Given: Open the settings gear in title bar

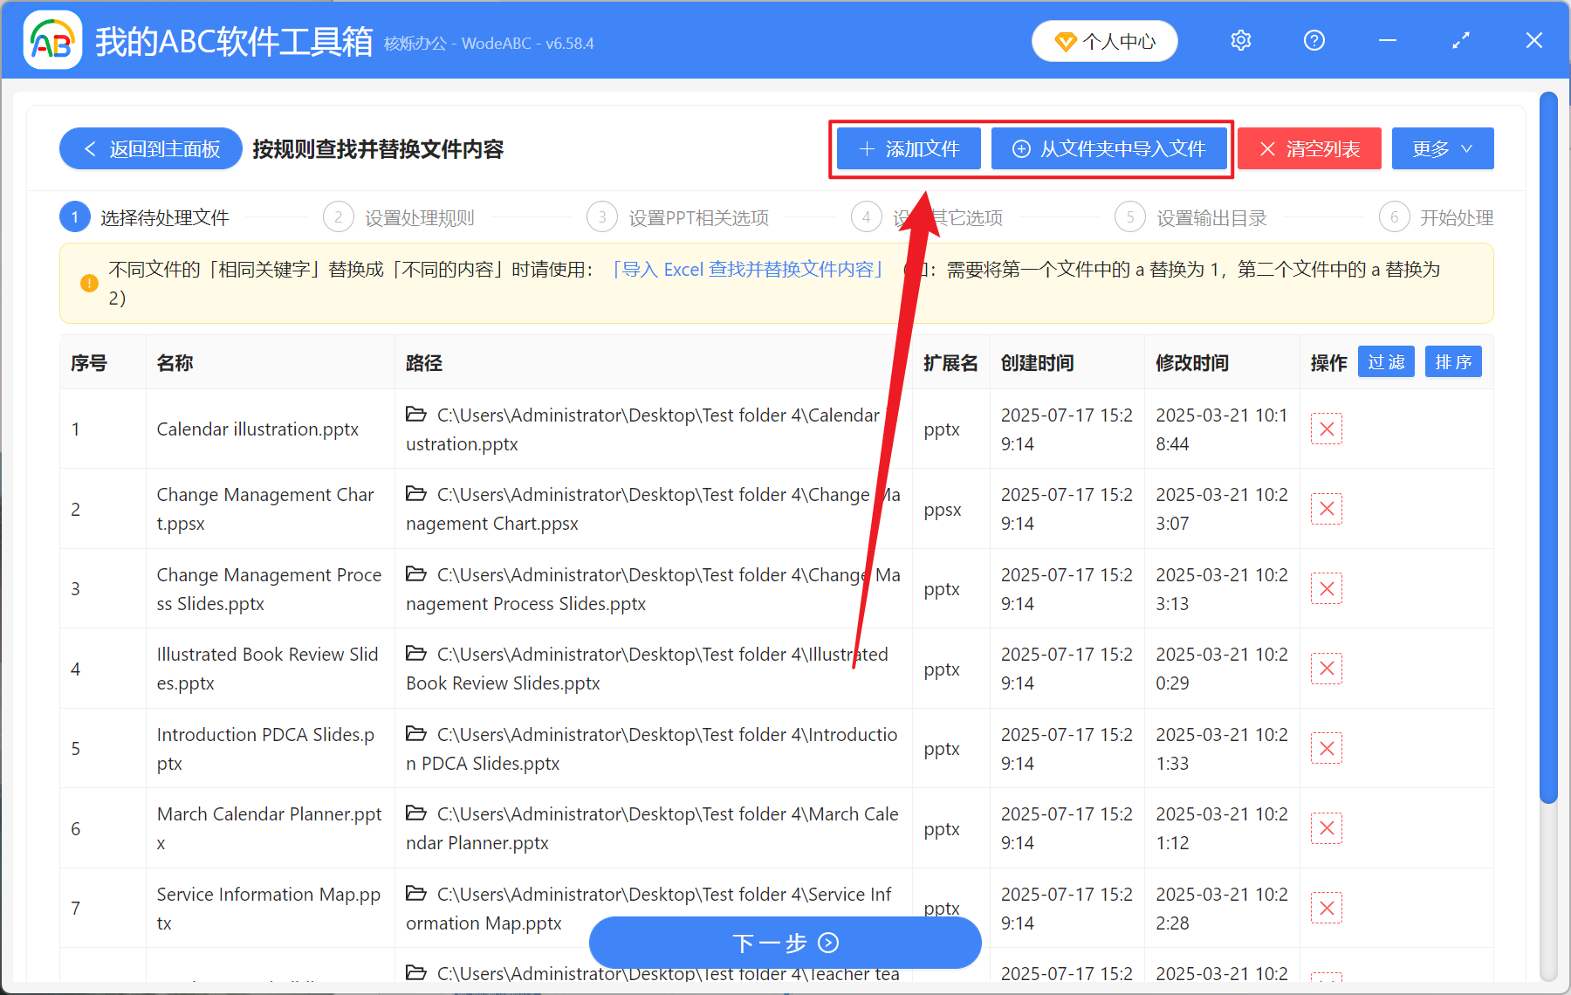Looking at the screenshot, I should (x=1240, y=40).
